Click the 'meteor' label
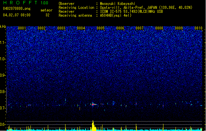The image size is (206, 131). click(47, 10)
